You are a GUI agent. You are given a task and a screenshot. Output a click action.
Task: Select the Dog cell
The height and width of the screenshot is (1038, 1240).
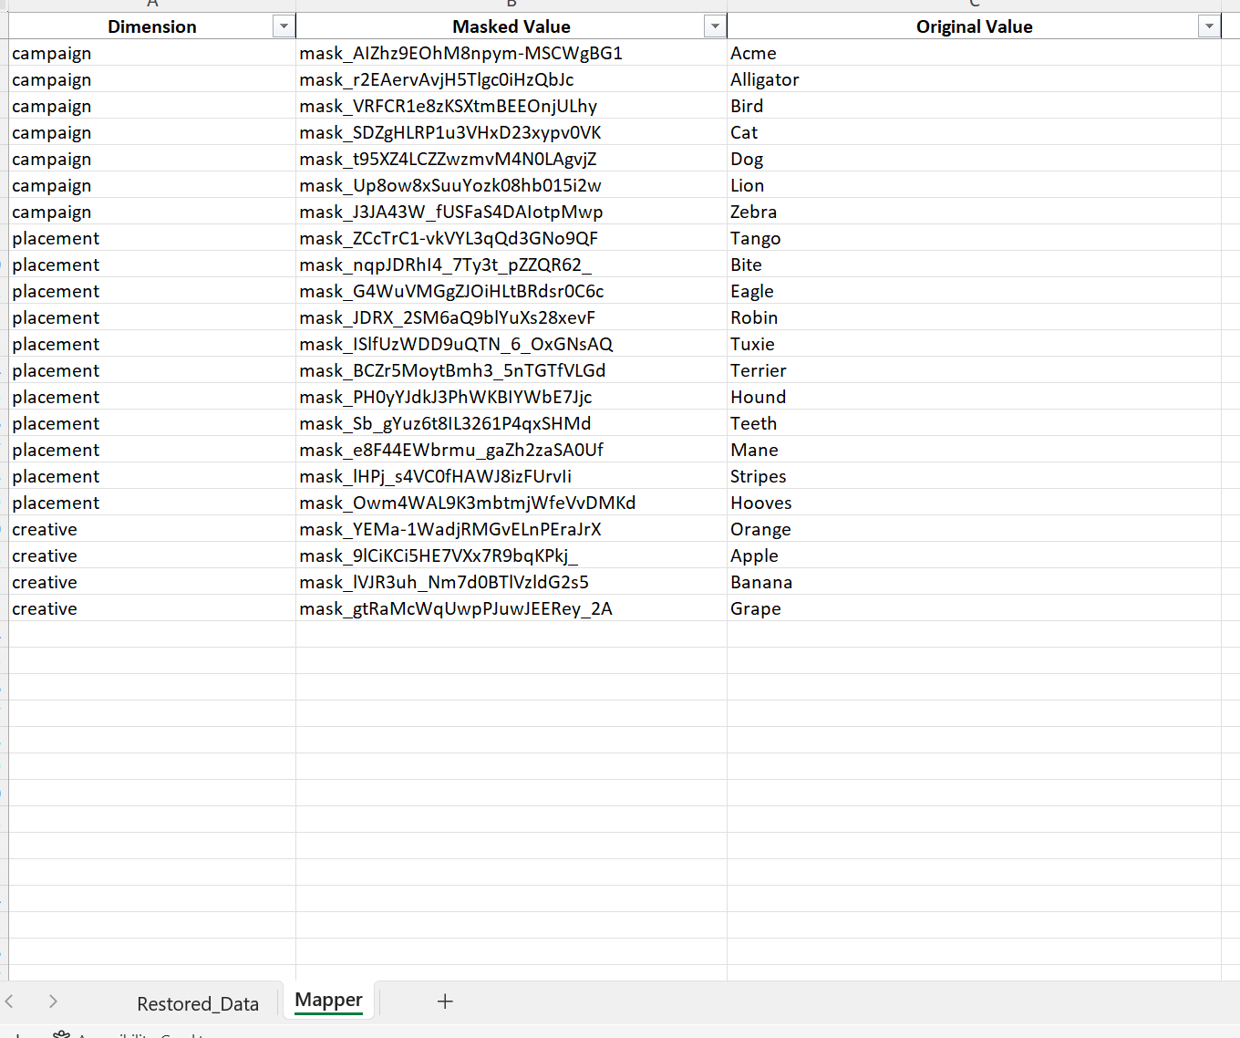pos(974,159)
